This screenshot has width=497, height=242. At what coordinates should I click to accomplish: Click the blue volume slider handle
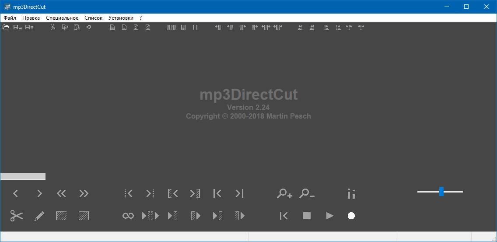[441, 191]
